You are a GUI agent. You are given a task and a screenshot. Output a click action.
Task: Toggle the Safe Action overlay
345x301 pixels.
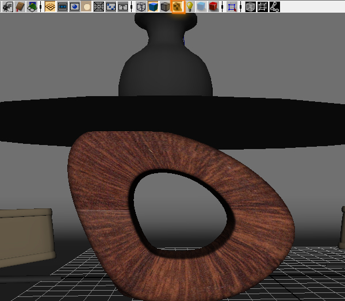tap(110, 6)
